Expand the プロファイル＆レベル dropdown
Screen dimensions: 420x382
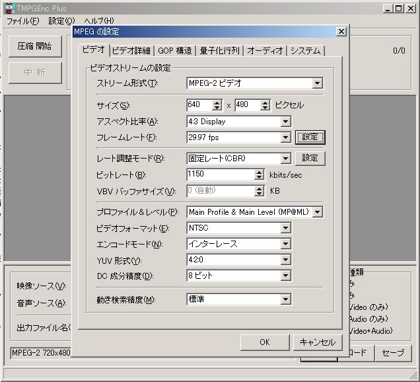(317, 212)
